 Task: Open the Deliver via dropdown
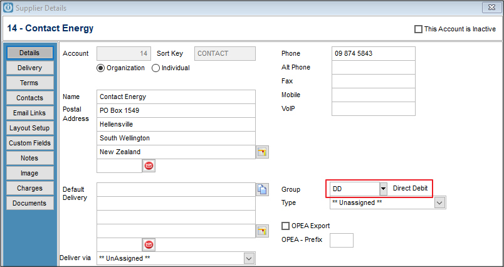pyautogui.click(x=249, y=258)
